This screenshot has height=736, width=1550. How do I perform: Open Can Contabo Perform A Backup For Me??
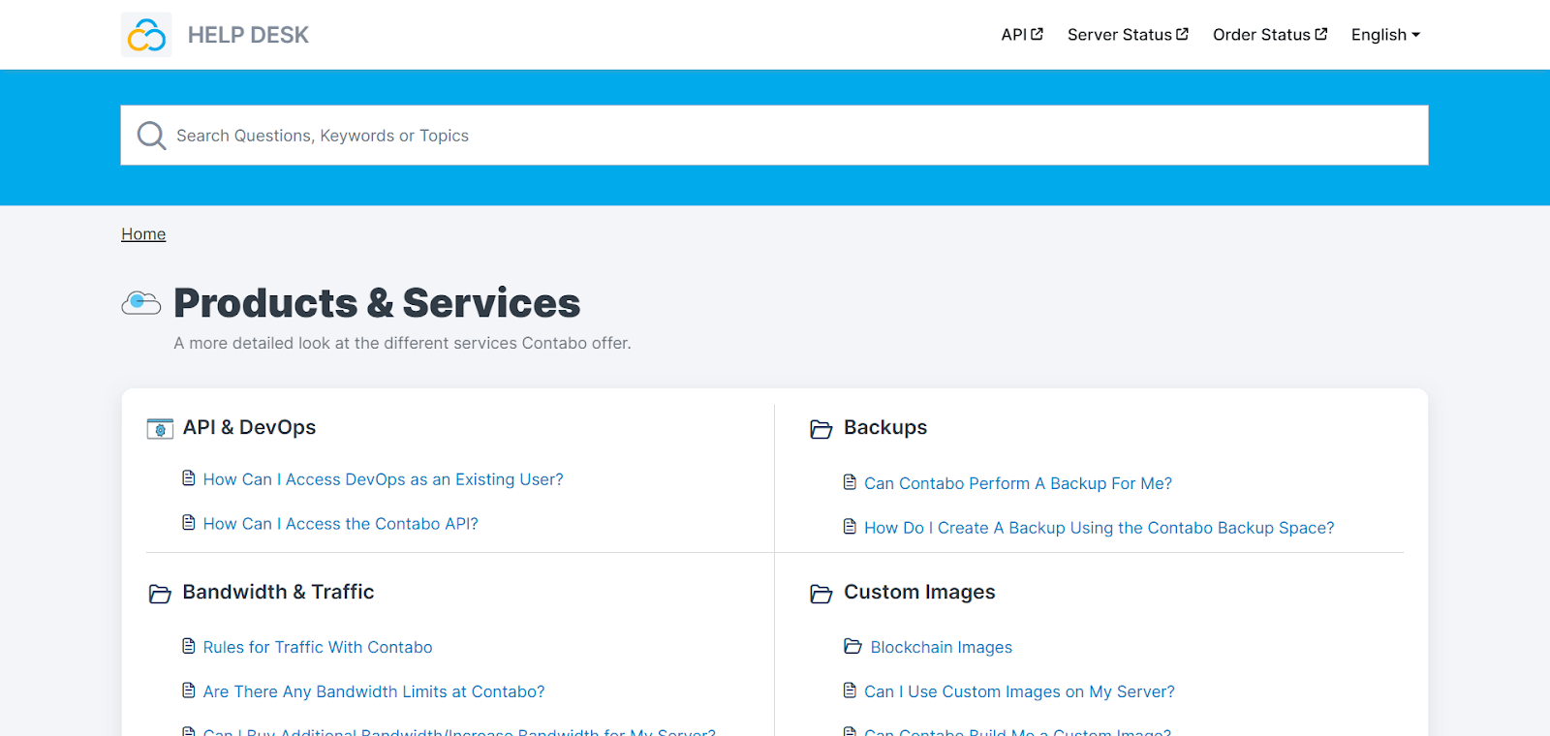coord(1018,483)
